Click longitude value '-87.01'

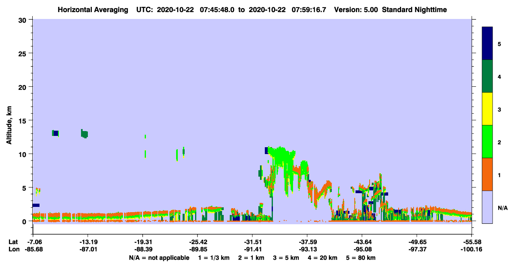[x=87, y=249]
